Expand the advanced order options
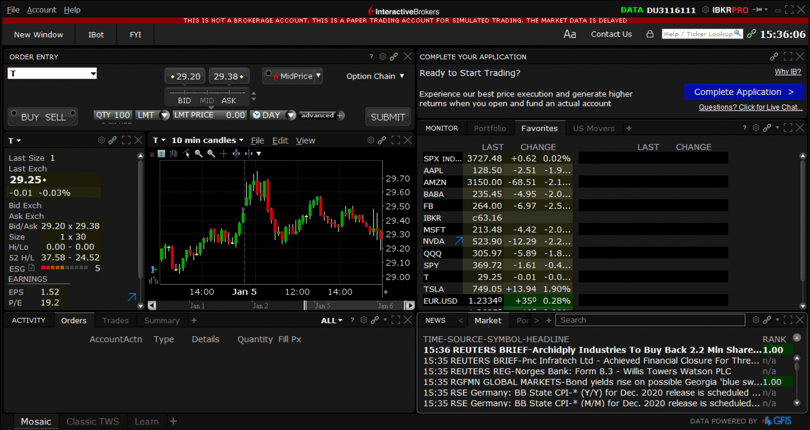Image resolution: width=810 pixels, height=430 pixels. tap(341, 114)
